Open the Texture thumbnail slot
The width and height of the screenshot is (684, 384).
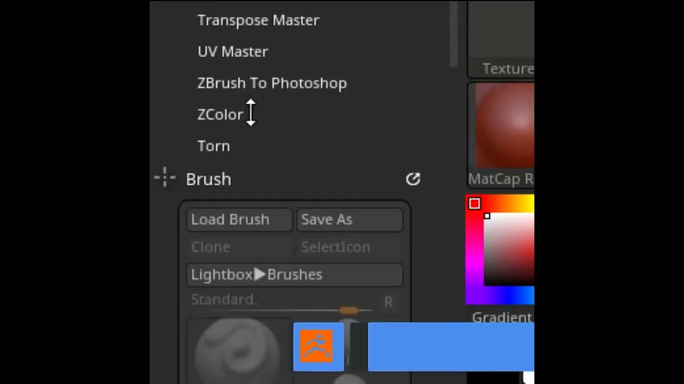502,37
